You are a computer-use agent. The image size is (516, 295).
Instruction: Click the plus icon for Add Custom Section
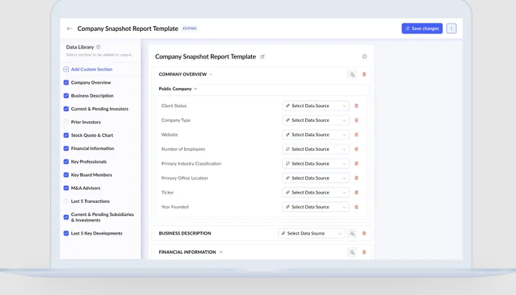[66, 70]
